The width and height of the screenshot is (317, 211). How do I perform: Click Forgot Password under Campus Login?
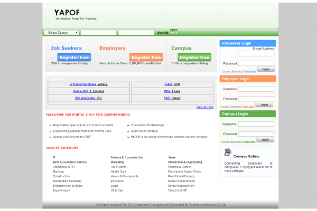pyautogui.click(x=232, y=142)
